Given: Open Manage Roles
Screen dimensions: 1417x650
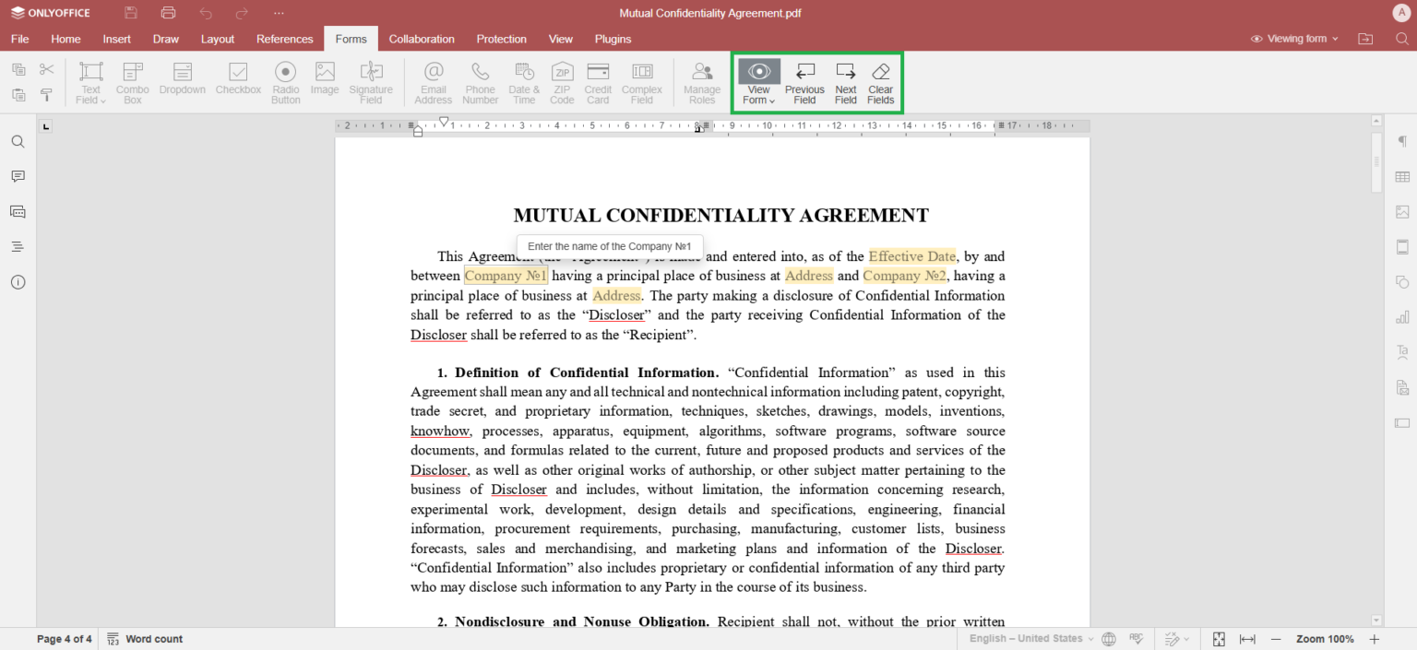Looking at the screenshot, I should point(702,83).
